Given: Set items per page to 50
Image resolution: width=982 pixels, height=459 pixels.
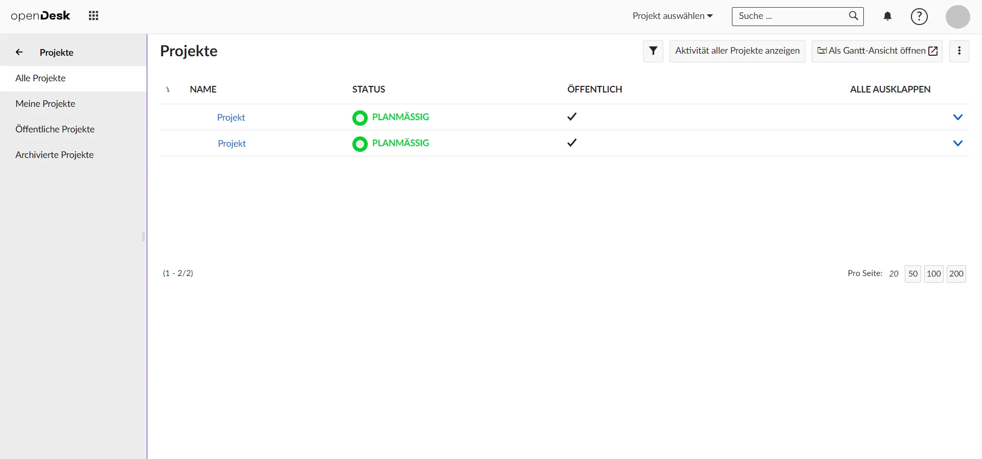Looking at the screenshot, I should click(x=912, y=274).
